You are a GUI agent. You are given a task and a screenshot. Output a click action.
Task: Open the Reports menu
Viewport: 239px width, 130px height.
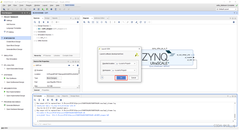coord(29,5)
